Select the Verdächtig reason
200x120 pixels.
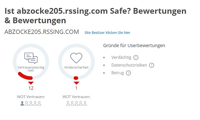coord(121,58)
